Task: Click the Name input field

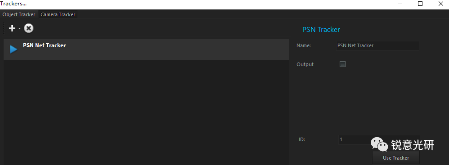Action: [x=377, y=45]
